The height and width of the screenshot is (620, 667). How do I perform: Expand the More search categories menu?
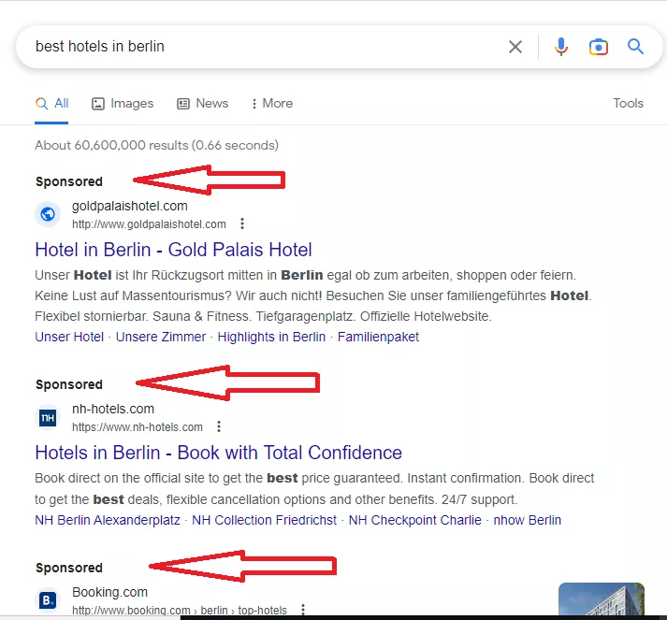[x=272, y=103]
